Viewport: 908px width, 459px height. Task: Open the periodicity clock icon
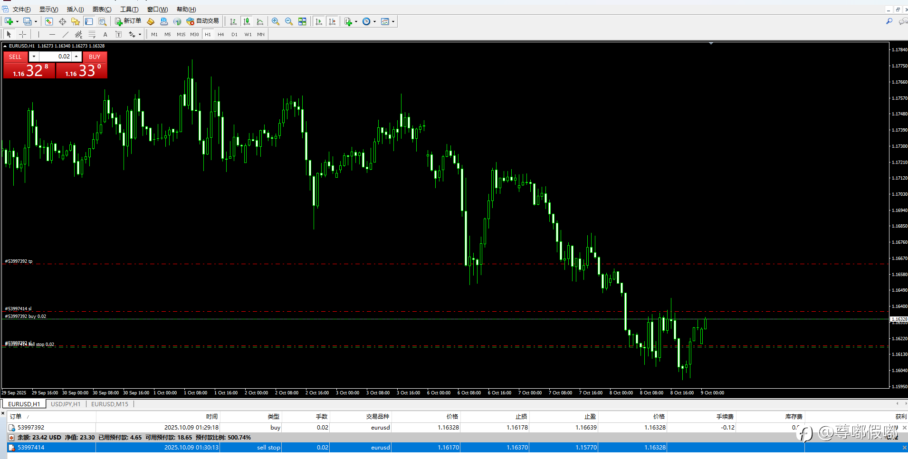[x=366, y=21]
